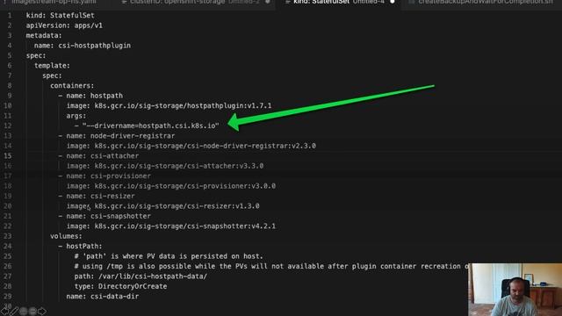The width and height of the screenshot is (562, 316).
Task: Click line number 15 in the gutter
Action: click(8, 156)
